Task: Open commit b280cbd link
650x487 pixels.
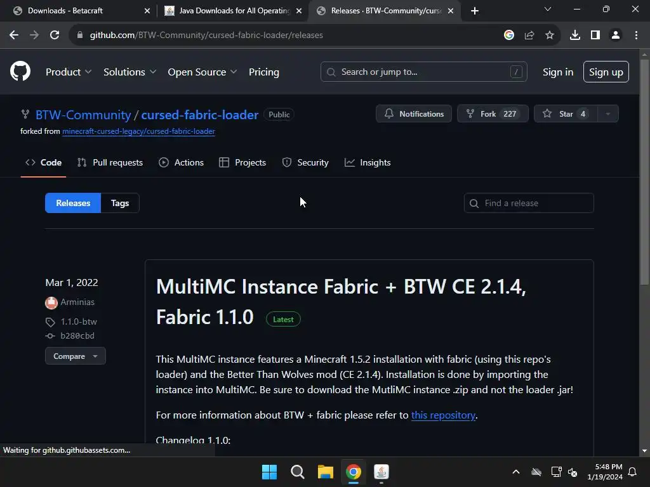Action: click(x=77, y=336)
